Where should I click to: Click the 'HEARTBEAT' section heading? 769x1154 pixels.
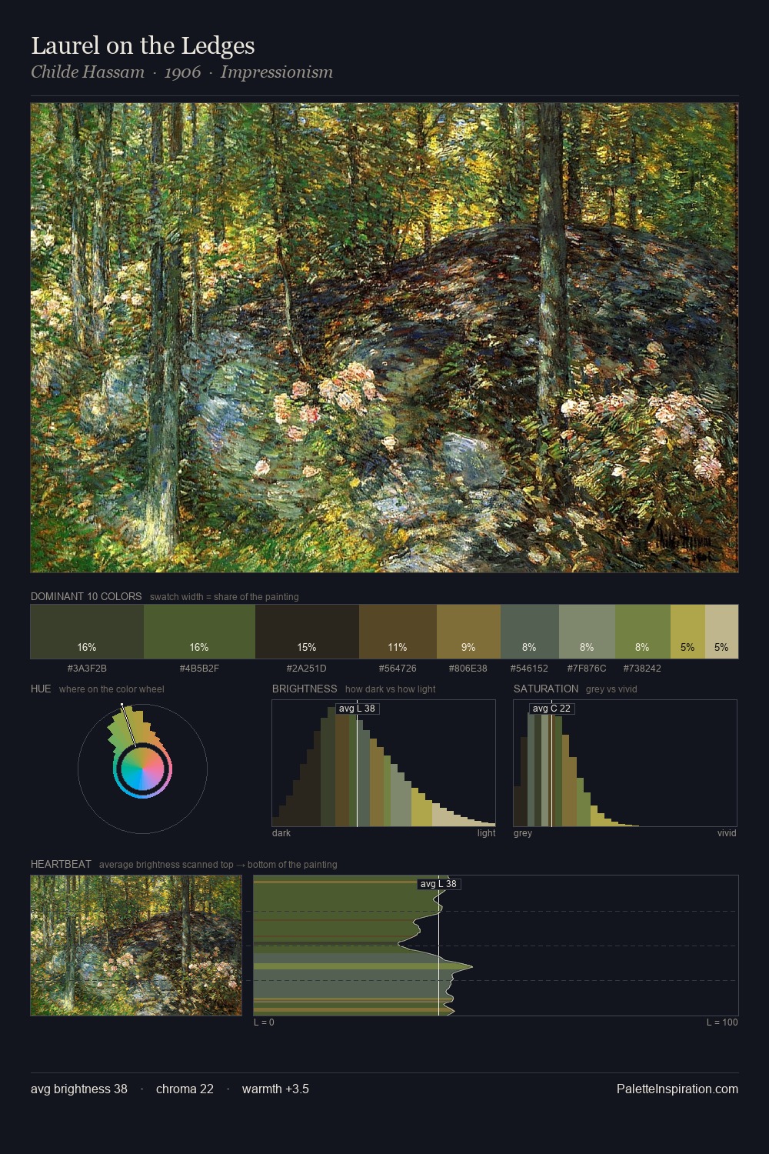point(61,864)
